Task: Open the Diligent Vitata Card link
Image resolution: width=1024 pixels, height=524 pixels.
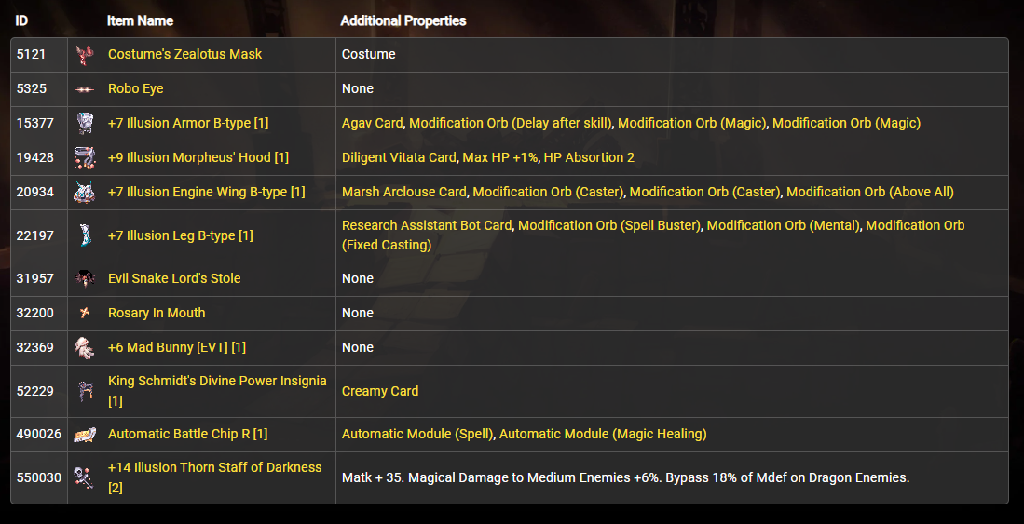Action: click(x=399, y=157)
